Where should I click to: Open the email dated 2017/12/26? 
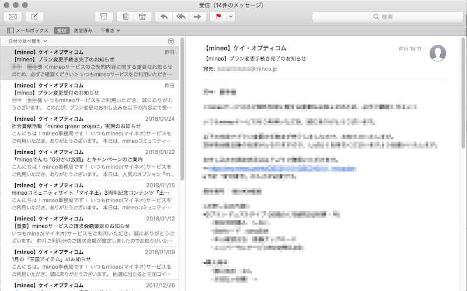(x=89, y=286)
